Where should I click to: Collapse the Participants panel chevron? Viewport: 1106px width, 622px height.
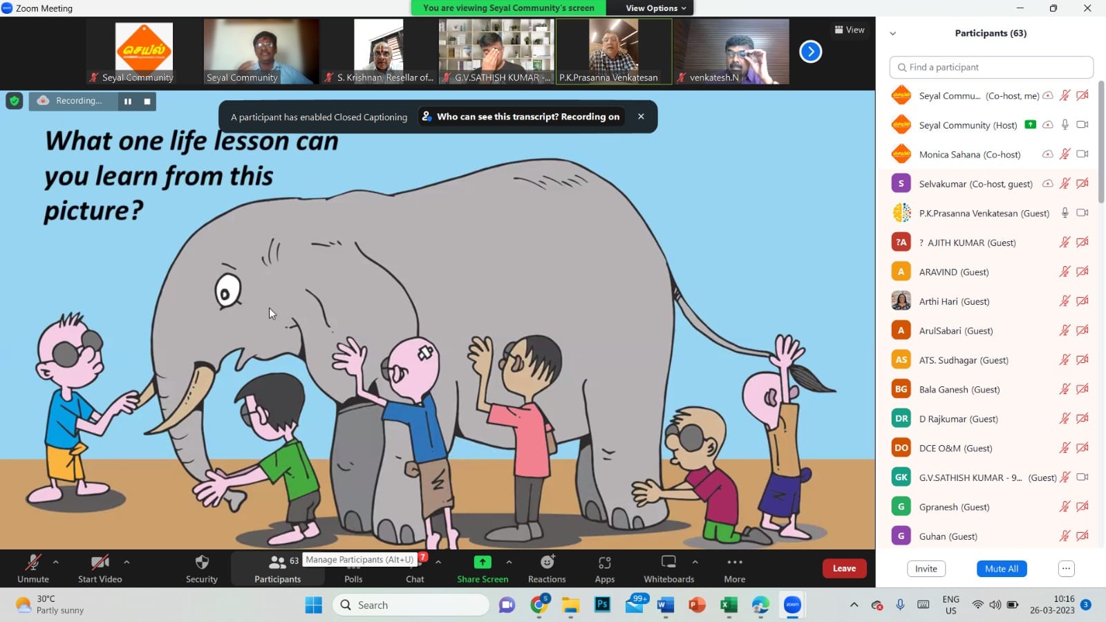892,33
